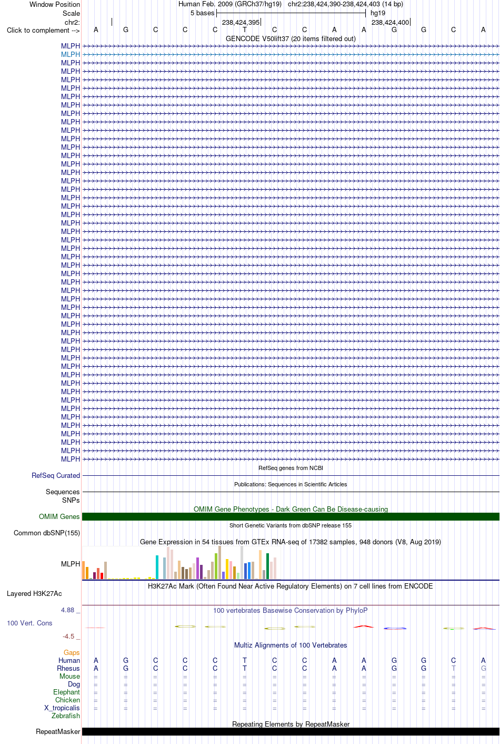The width and height of the screenshot is (500, 744).
Task: Click the 'Window Position' label
Action: tap(55, 4)
